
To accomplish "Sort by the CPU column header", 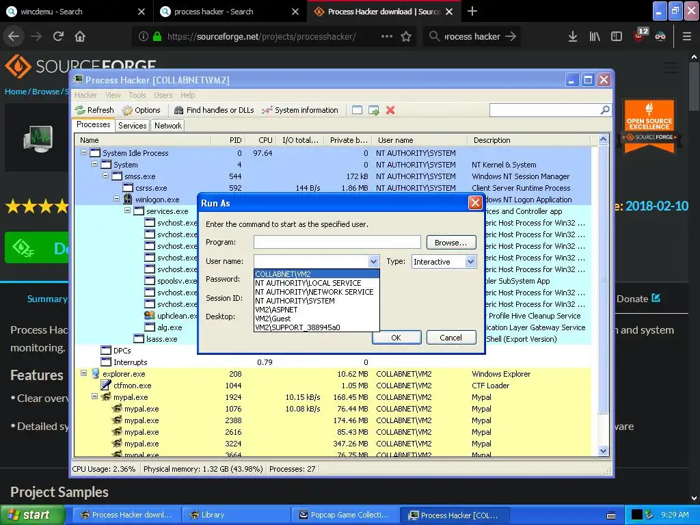I will click(260, 140).
